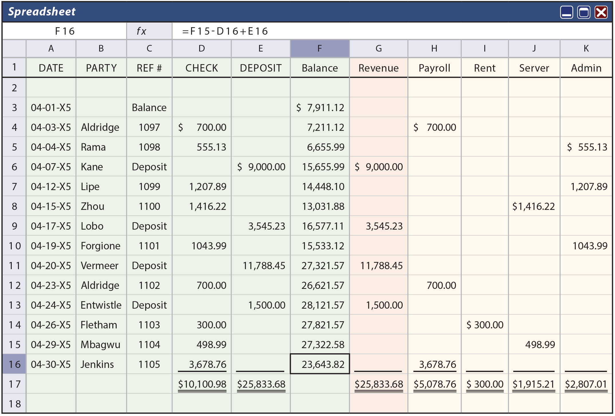Image resolution: width=615 pixels, height=416 pixels.
Task: Click the CHECK total $10,100.98 cell
Action: pos(202,384)
